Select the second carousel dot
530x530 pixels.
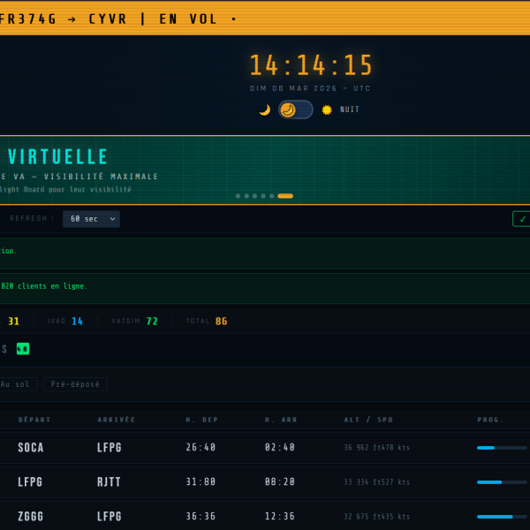point(246,196)
